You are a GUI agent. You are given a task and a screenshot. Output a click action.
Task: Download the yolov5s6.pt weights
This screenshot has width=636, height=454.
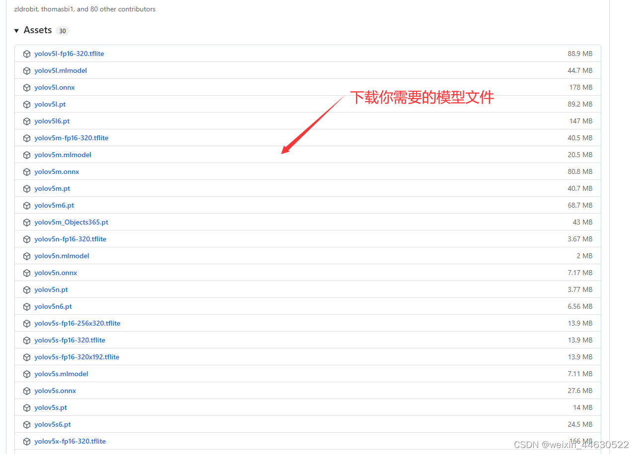pyautogui.click(x=53, y=424)
